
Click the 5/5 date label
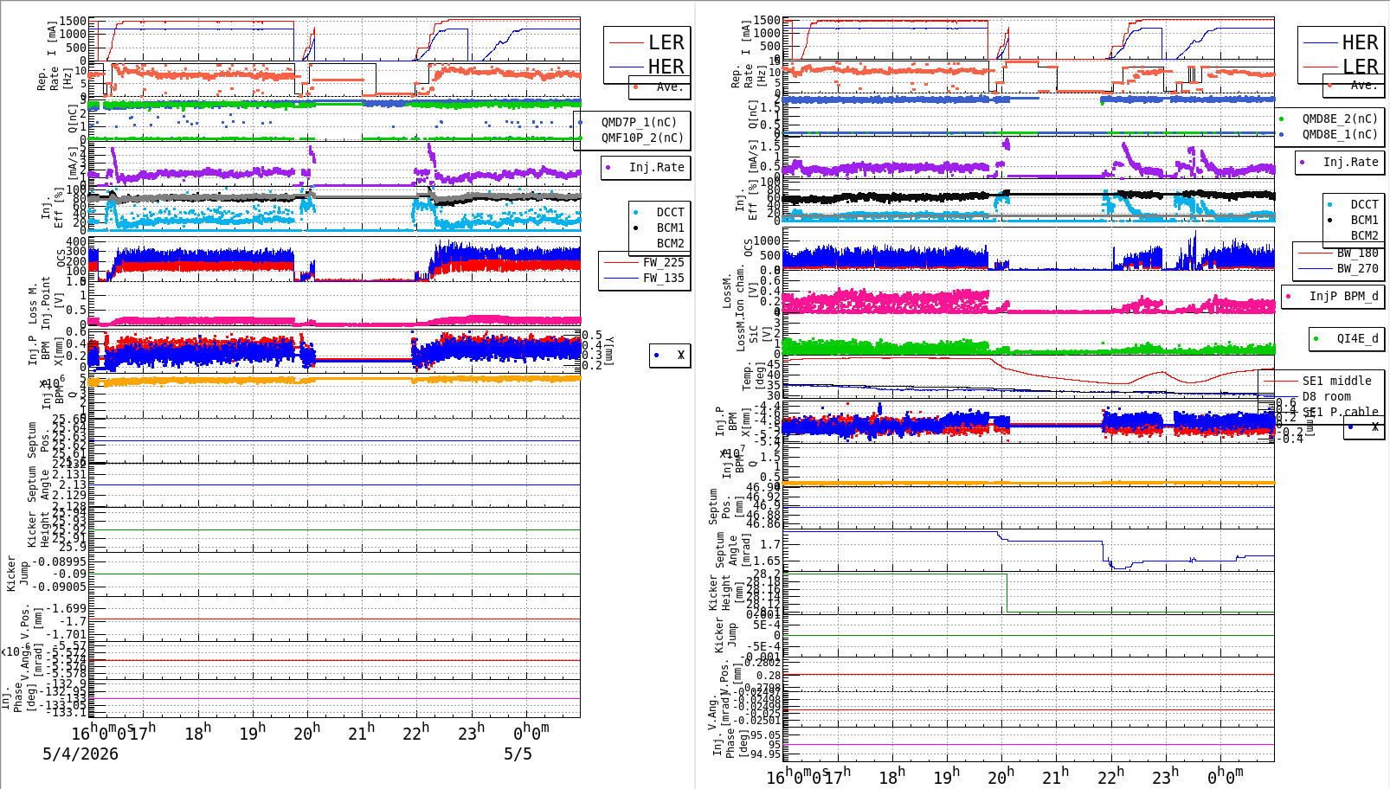(518, 754)
